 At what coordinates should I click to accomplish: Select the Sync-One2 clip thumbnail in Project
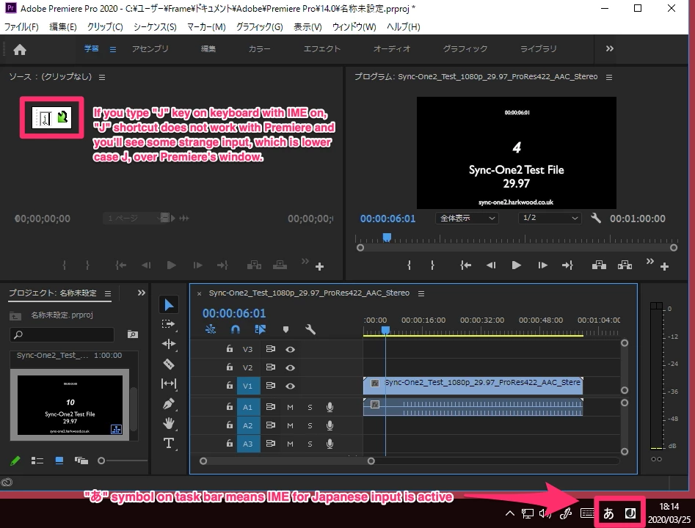tap(70, 405)
